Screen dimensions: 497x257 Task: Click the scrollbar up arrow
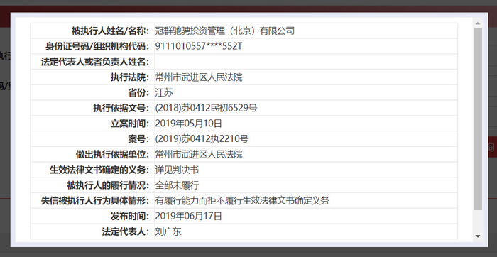pos(478,23)
